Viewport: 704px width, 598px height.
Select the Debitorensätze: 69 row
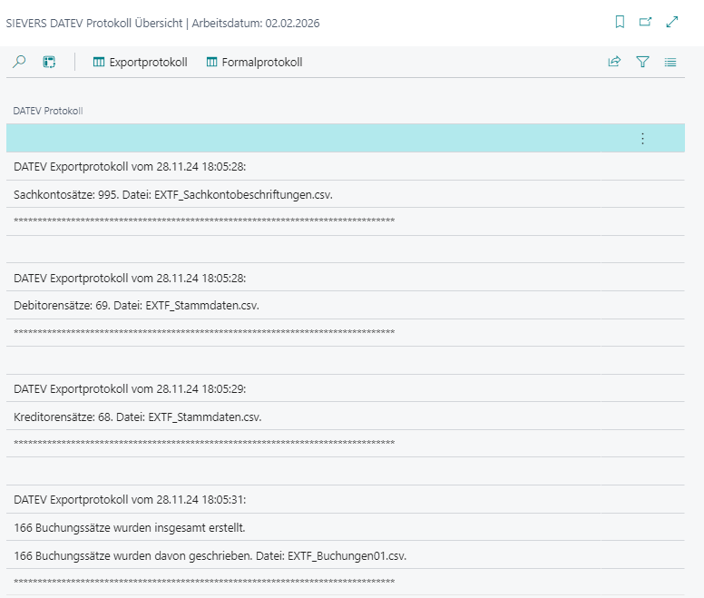(x=136, y=305)
